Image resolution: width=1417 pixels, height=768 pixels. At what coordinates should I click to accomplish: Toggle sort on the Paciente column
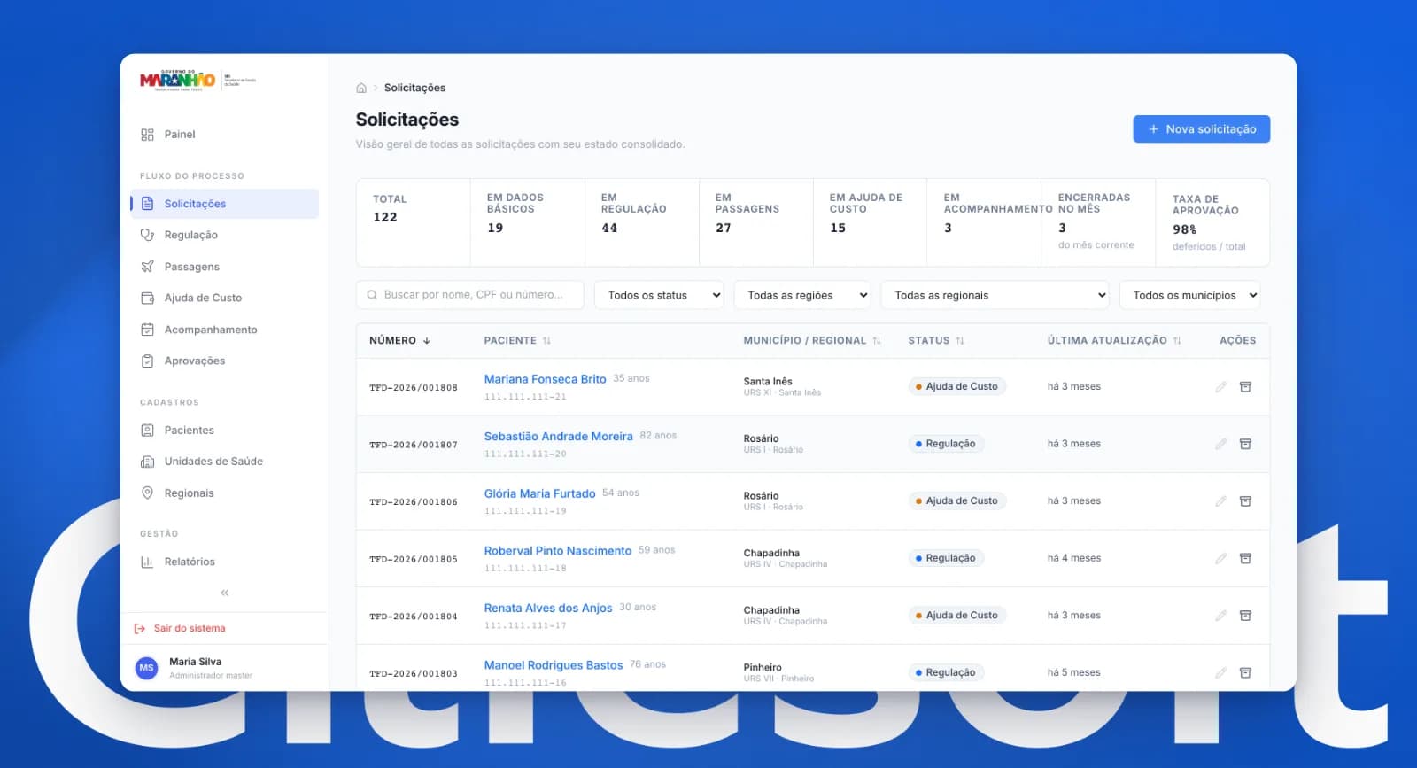click(546, 341)
